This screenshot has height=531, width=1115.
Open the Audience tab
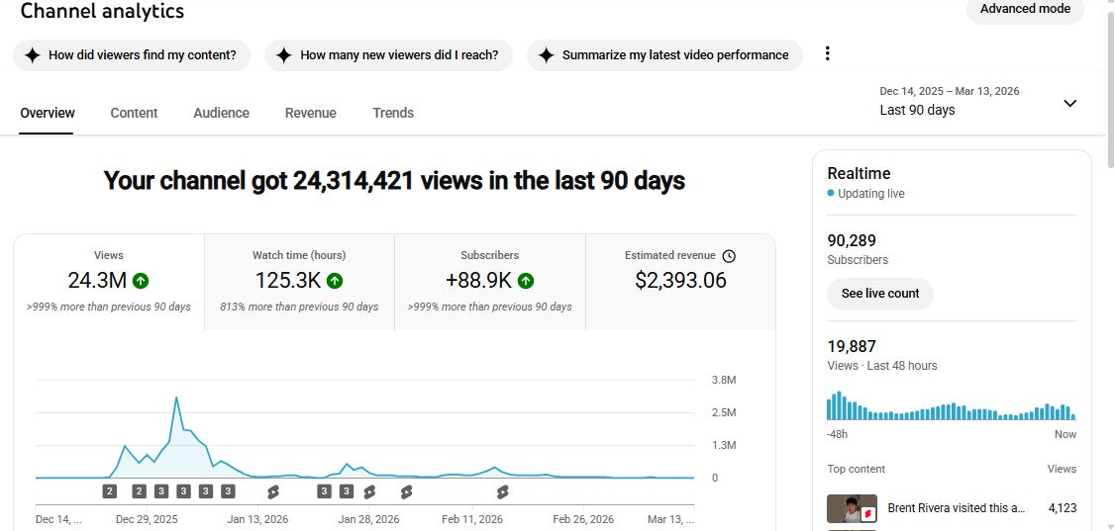(221, 113)
